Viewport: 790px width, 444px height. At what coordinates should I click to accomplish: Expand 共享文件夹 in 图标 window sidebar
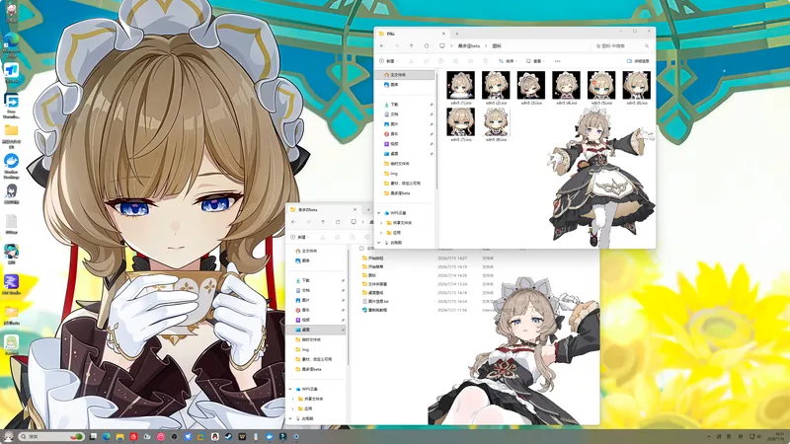pyautogui.click(x=382, y=223)
